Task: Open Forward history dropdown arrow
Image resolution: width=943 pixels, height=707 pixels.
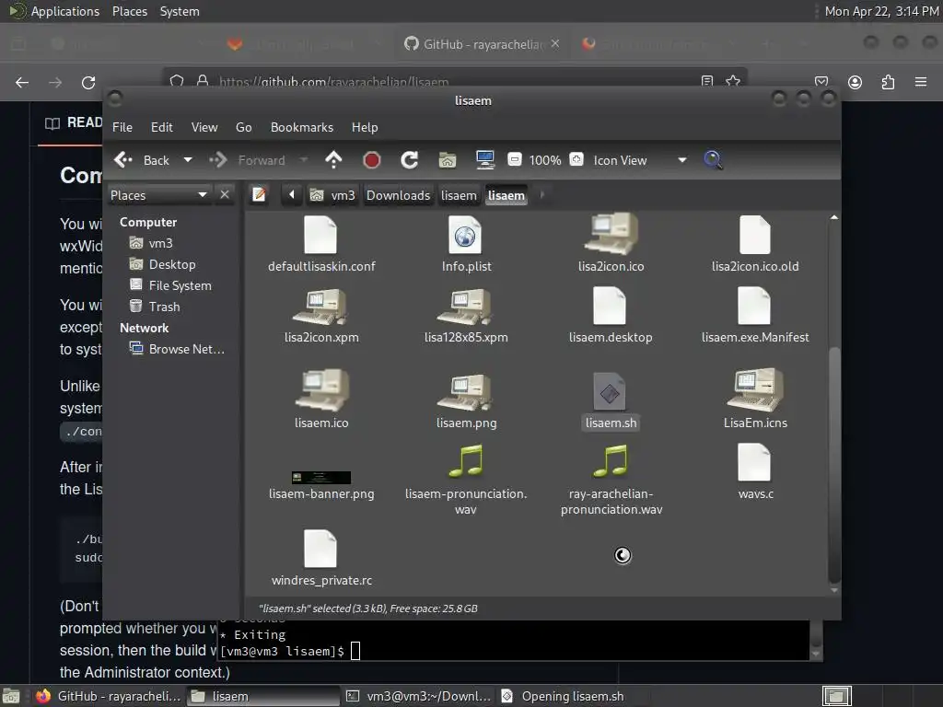Action: (x=304, y=160)
